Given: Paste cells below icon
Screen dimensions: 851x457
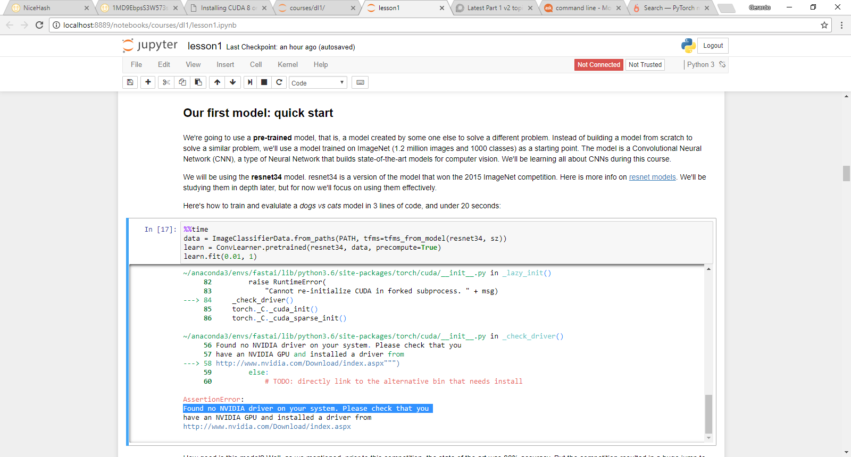Looking at the screenshot, I should (x=198, y=82).
